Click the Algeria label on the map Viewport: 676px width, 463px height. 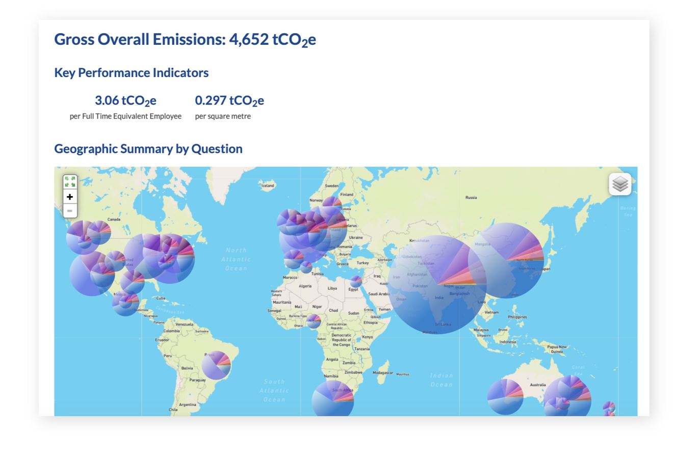pos(305,286)
